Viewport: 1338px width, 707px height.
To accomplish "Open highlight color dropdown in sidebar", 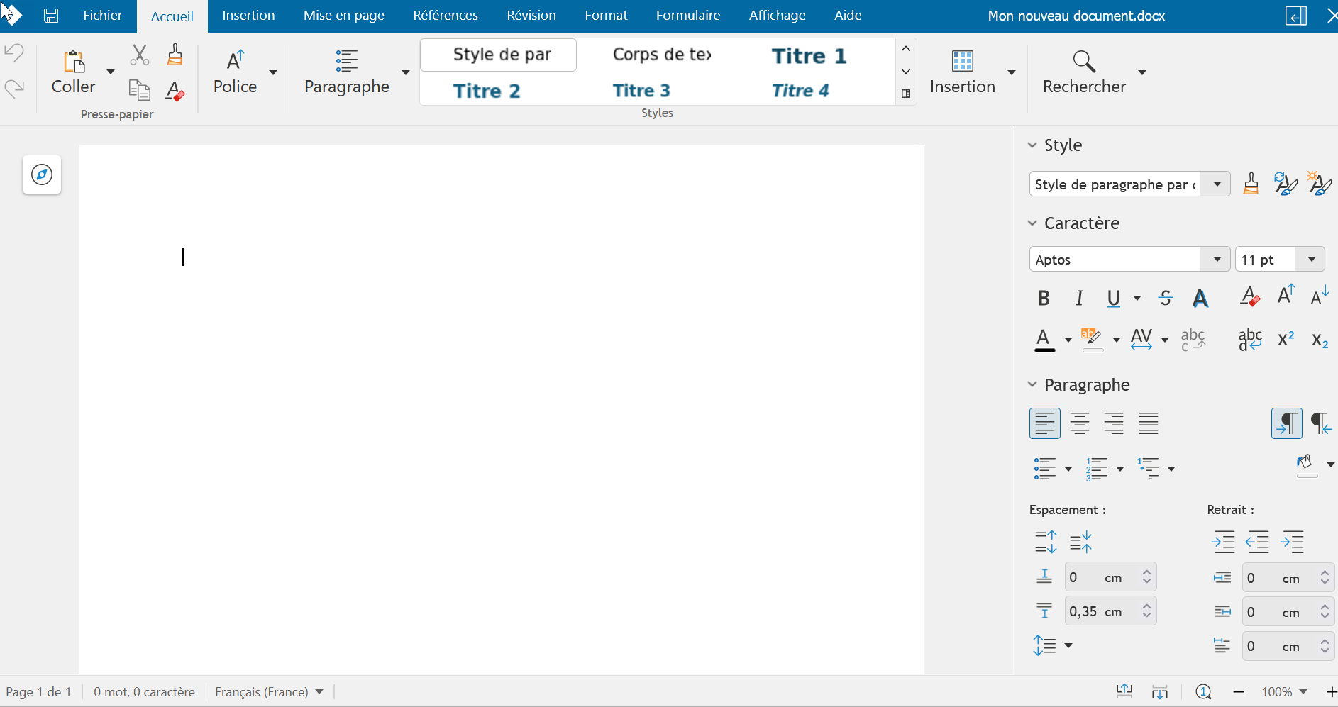I will [x=1117, y=340].
